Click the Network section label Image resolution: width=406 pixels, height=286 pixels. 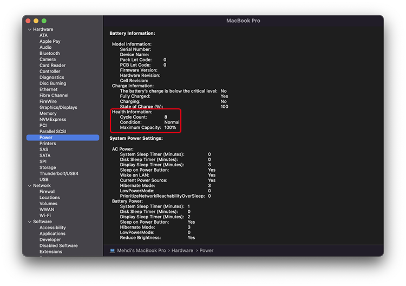coord(42,185)
